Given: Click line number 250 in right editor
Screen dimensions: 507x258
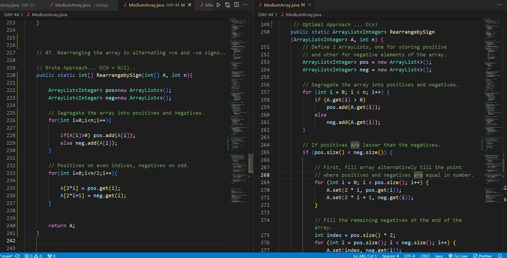Looking at the screenshot, I should tap(265, 32).
